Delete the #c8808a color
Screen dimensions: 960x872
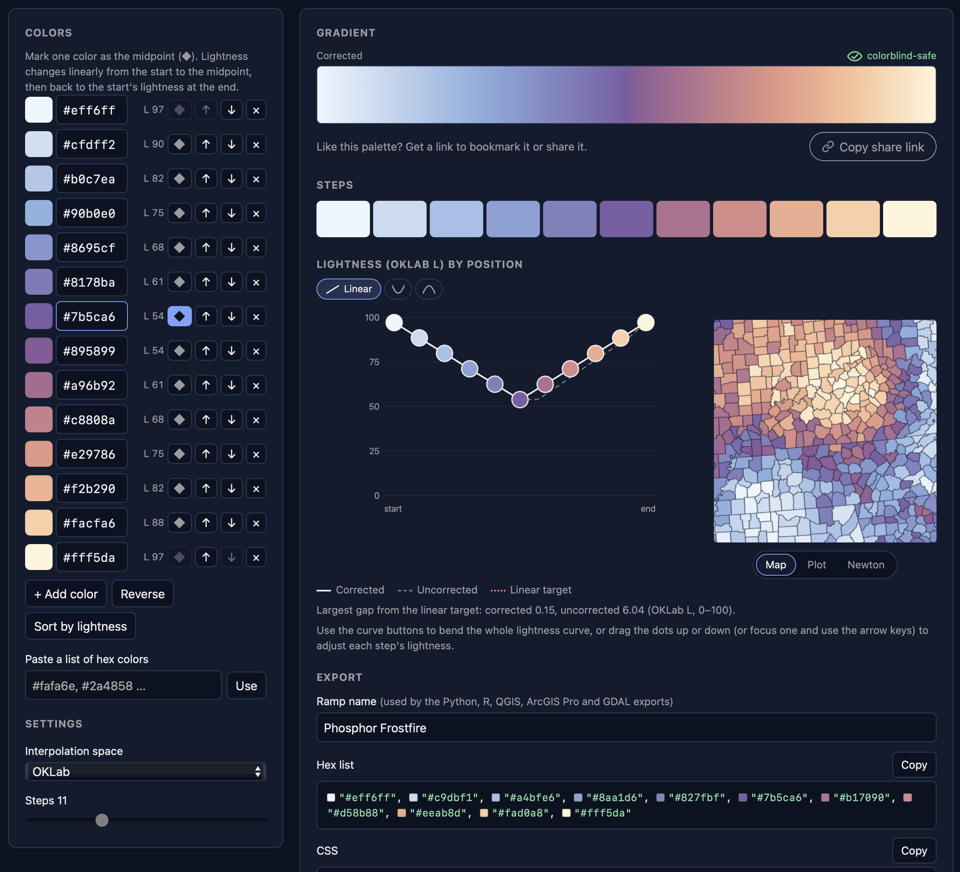[256, 419]
